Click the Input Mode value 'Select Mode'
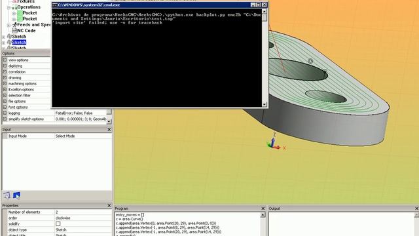Viewport: 419px width, 236px height. pyautogui.click(x=65, y=136)
